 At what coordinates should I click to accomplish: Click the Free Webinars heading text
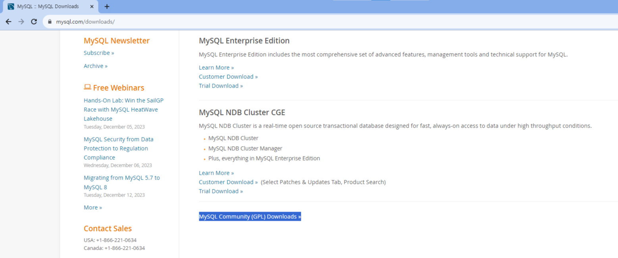[119, 88]
